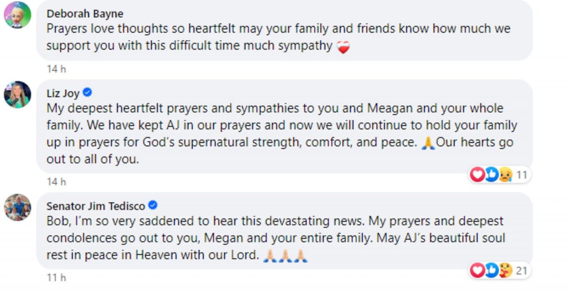Click the like reaction icon on Liz Joy's comment
The image size is (569, 290).
pos(491,175)
